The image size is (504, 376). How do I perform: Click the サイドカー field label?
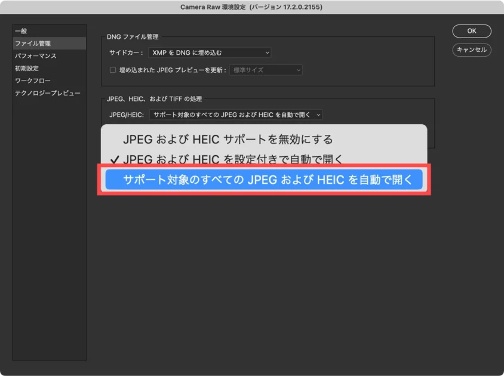[125, 53]
